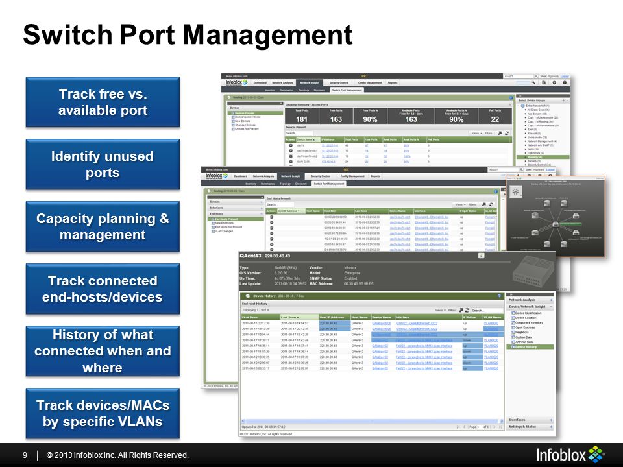Sort by Device Name column in top table
Viewport: 623px width, 467px height.
tap(308, 140)
